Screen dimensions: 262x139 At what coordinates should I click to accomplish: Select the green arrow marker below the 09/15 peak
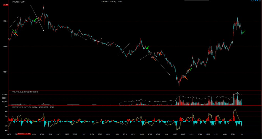147,48
